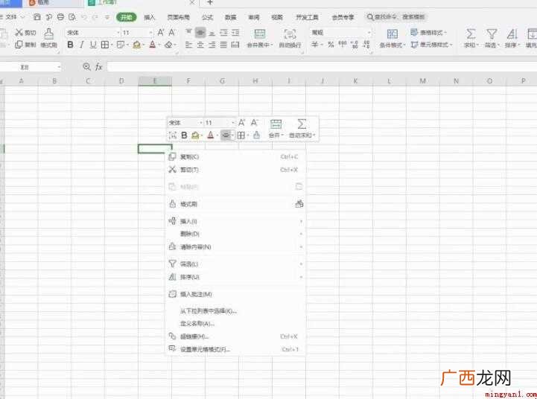Expand the Clear Contents (清除内容) submenu

[x=235, y=246]
